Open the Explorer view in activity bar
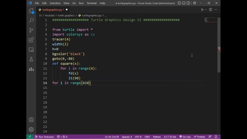The image size is (247, 139). point(31,11)
